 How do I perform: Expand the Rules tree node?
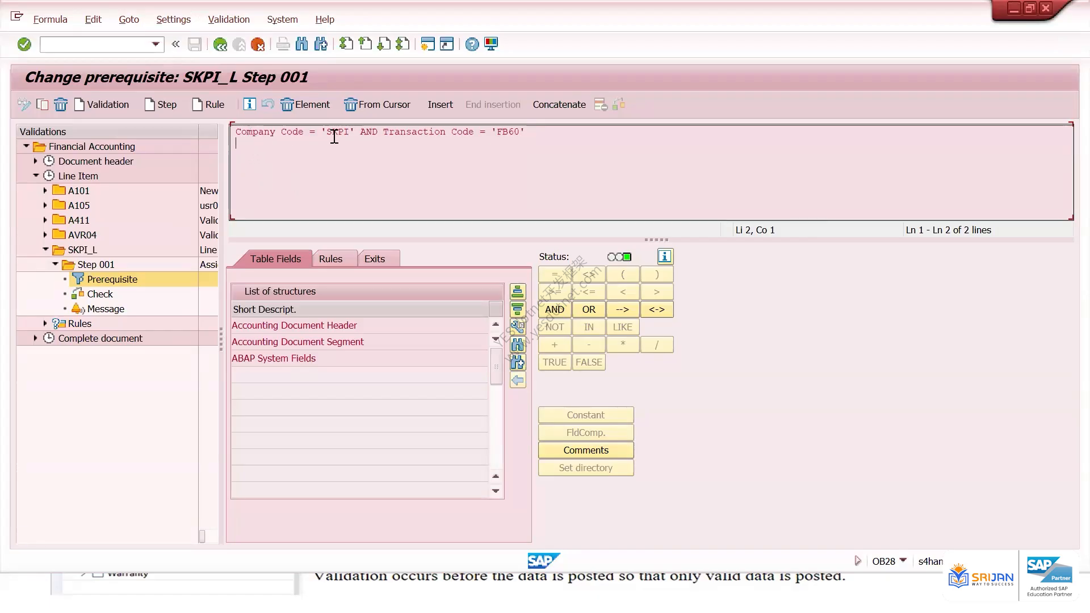[45, 324]
